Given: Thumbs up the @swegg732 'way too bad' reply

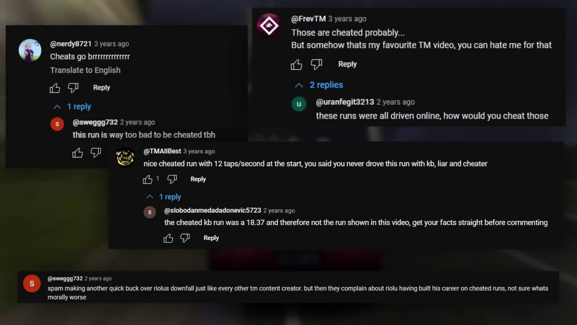Looking at the screenshot, I should (x=78, y=152).
